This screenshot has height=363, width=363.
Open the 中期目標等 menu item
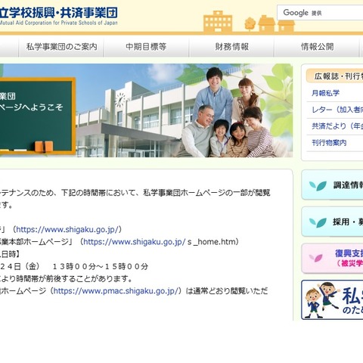[x=146, y=47]
